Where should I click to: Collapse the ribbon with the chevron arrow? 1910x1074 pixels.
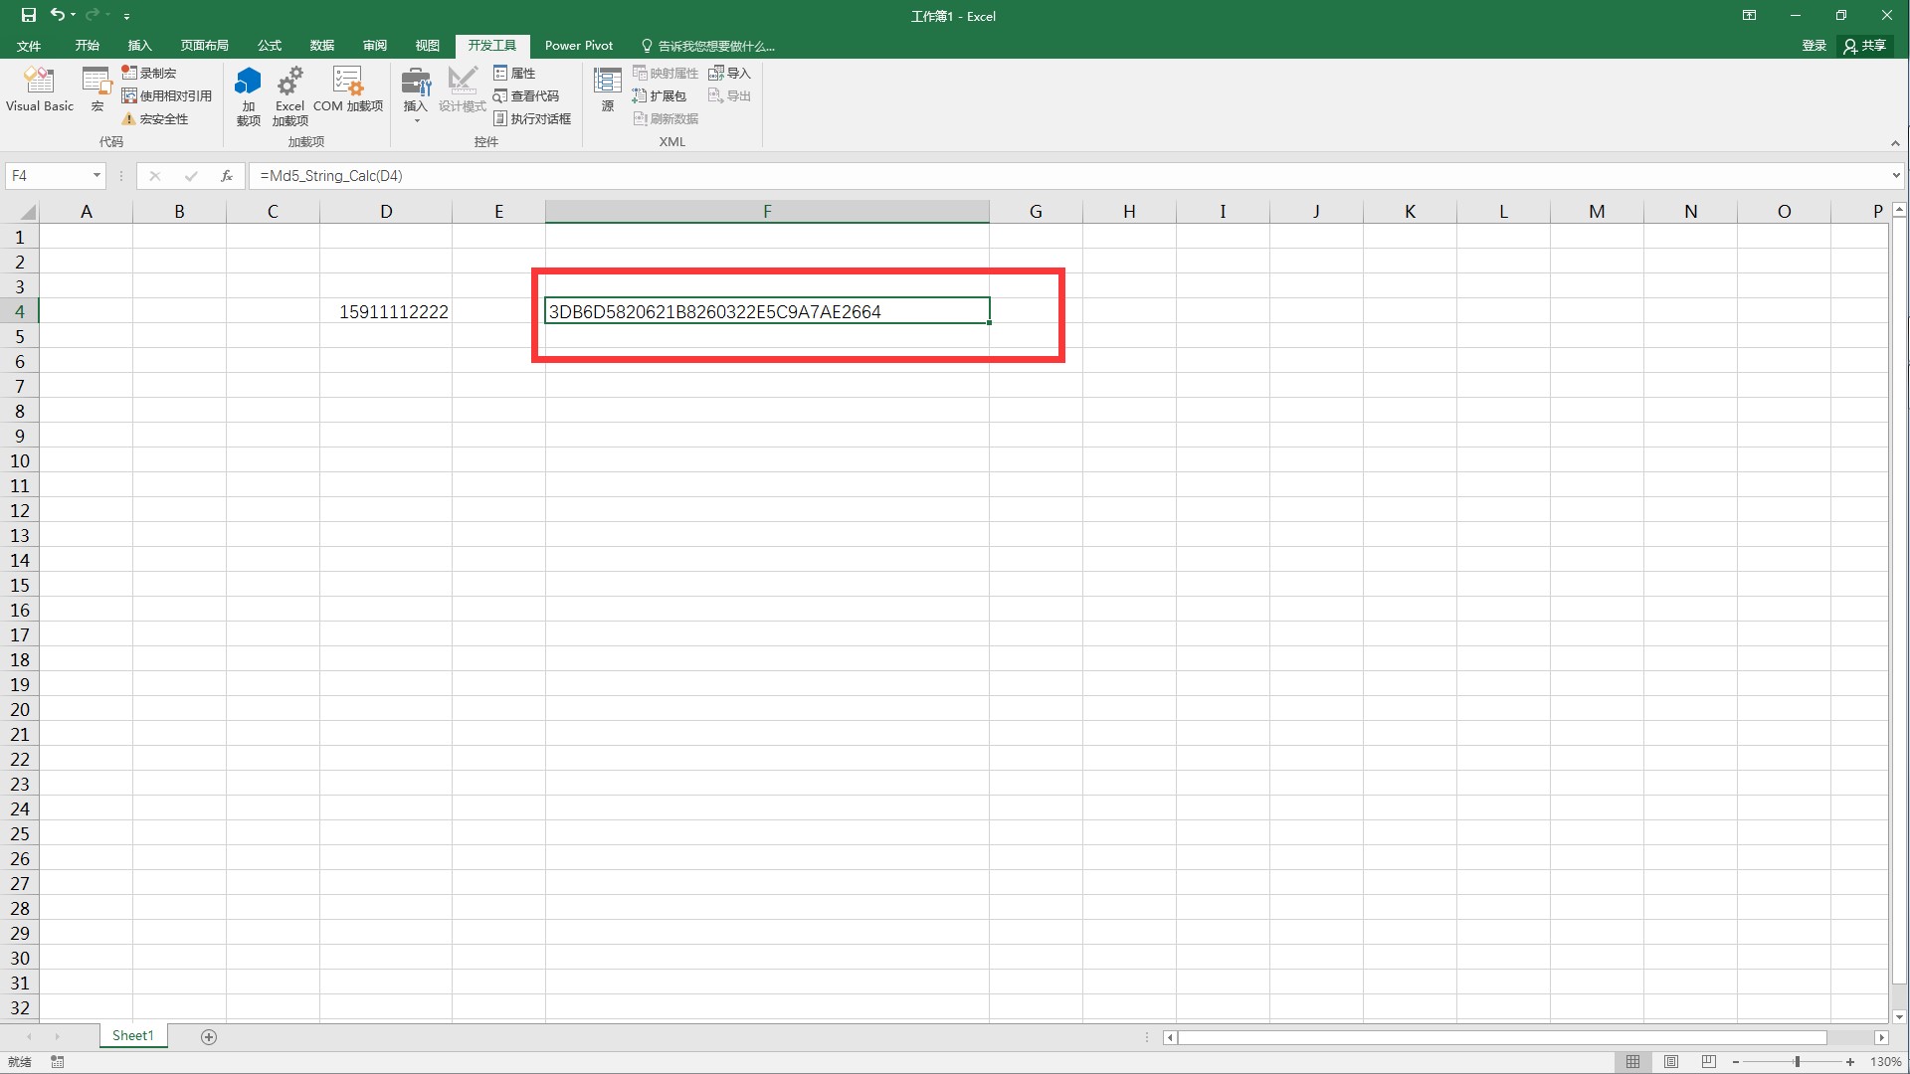[x=1895, y=143]
